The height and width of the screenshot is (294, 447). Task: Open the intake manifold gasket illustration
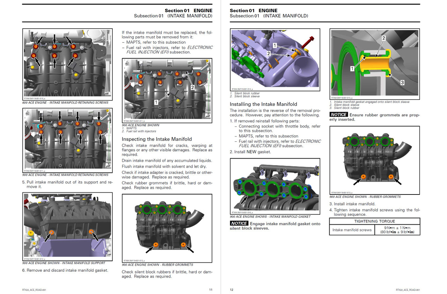[x=275, y=186]
